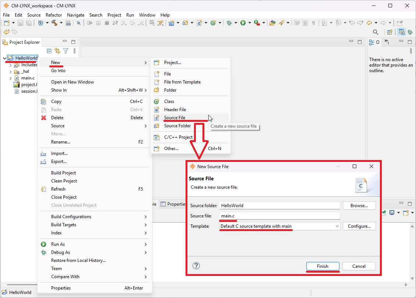Select Source File from the New submenu
Image resolution: width=416 pixels, height=298 pixels.
coord(174,118)
